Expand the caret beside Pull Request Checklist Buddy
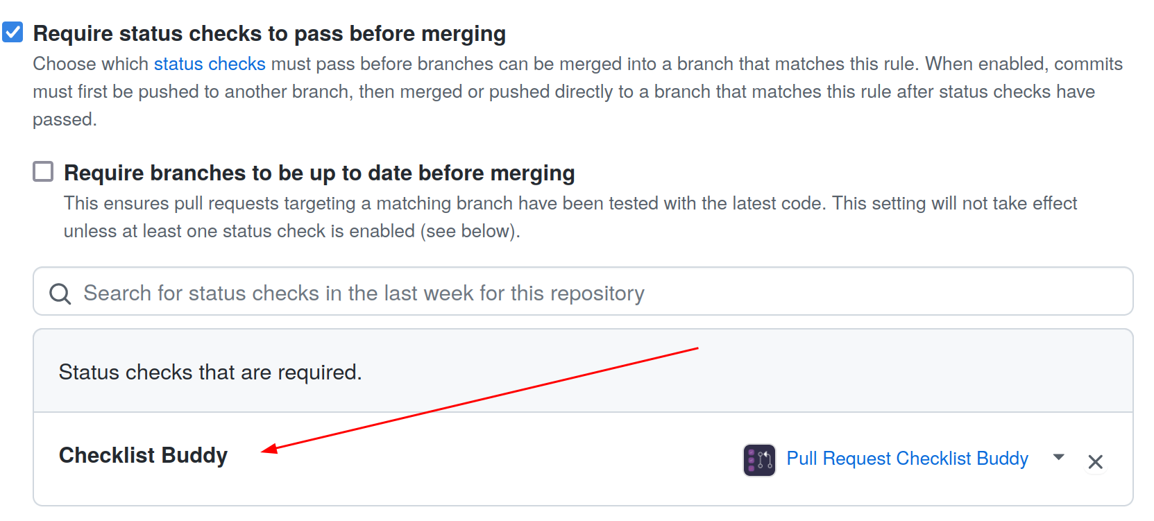1154x521 pixels. point(1058,457)
